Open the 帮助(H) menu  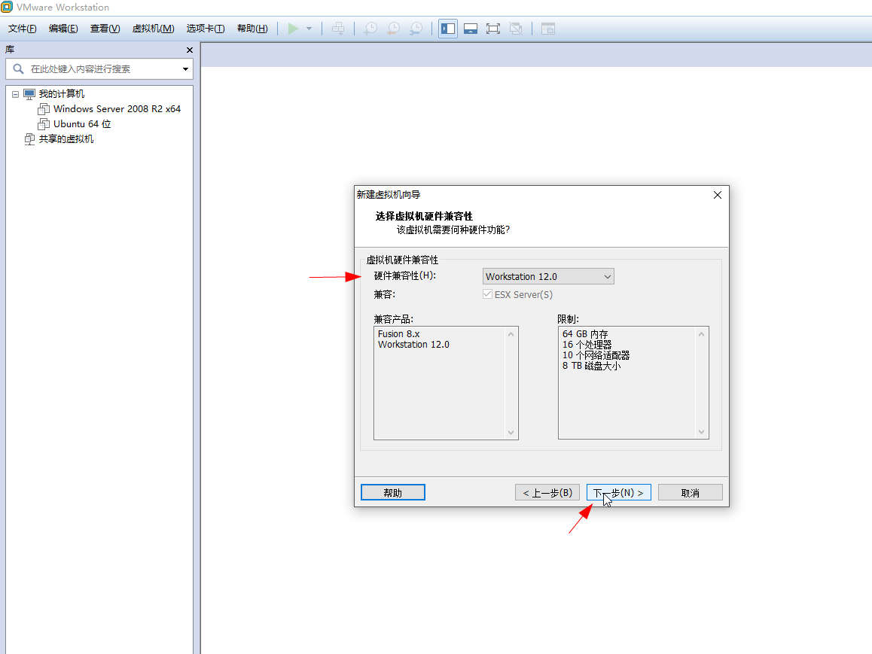click(252, 29)
